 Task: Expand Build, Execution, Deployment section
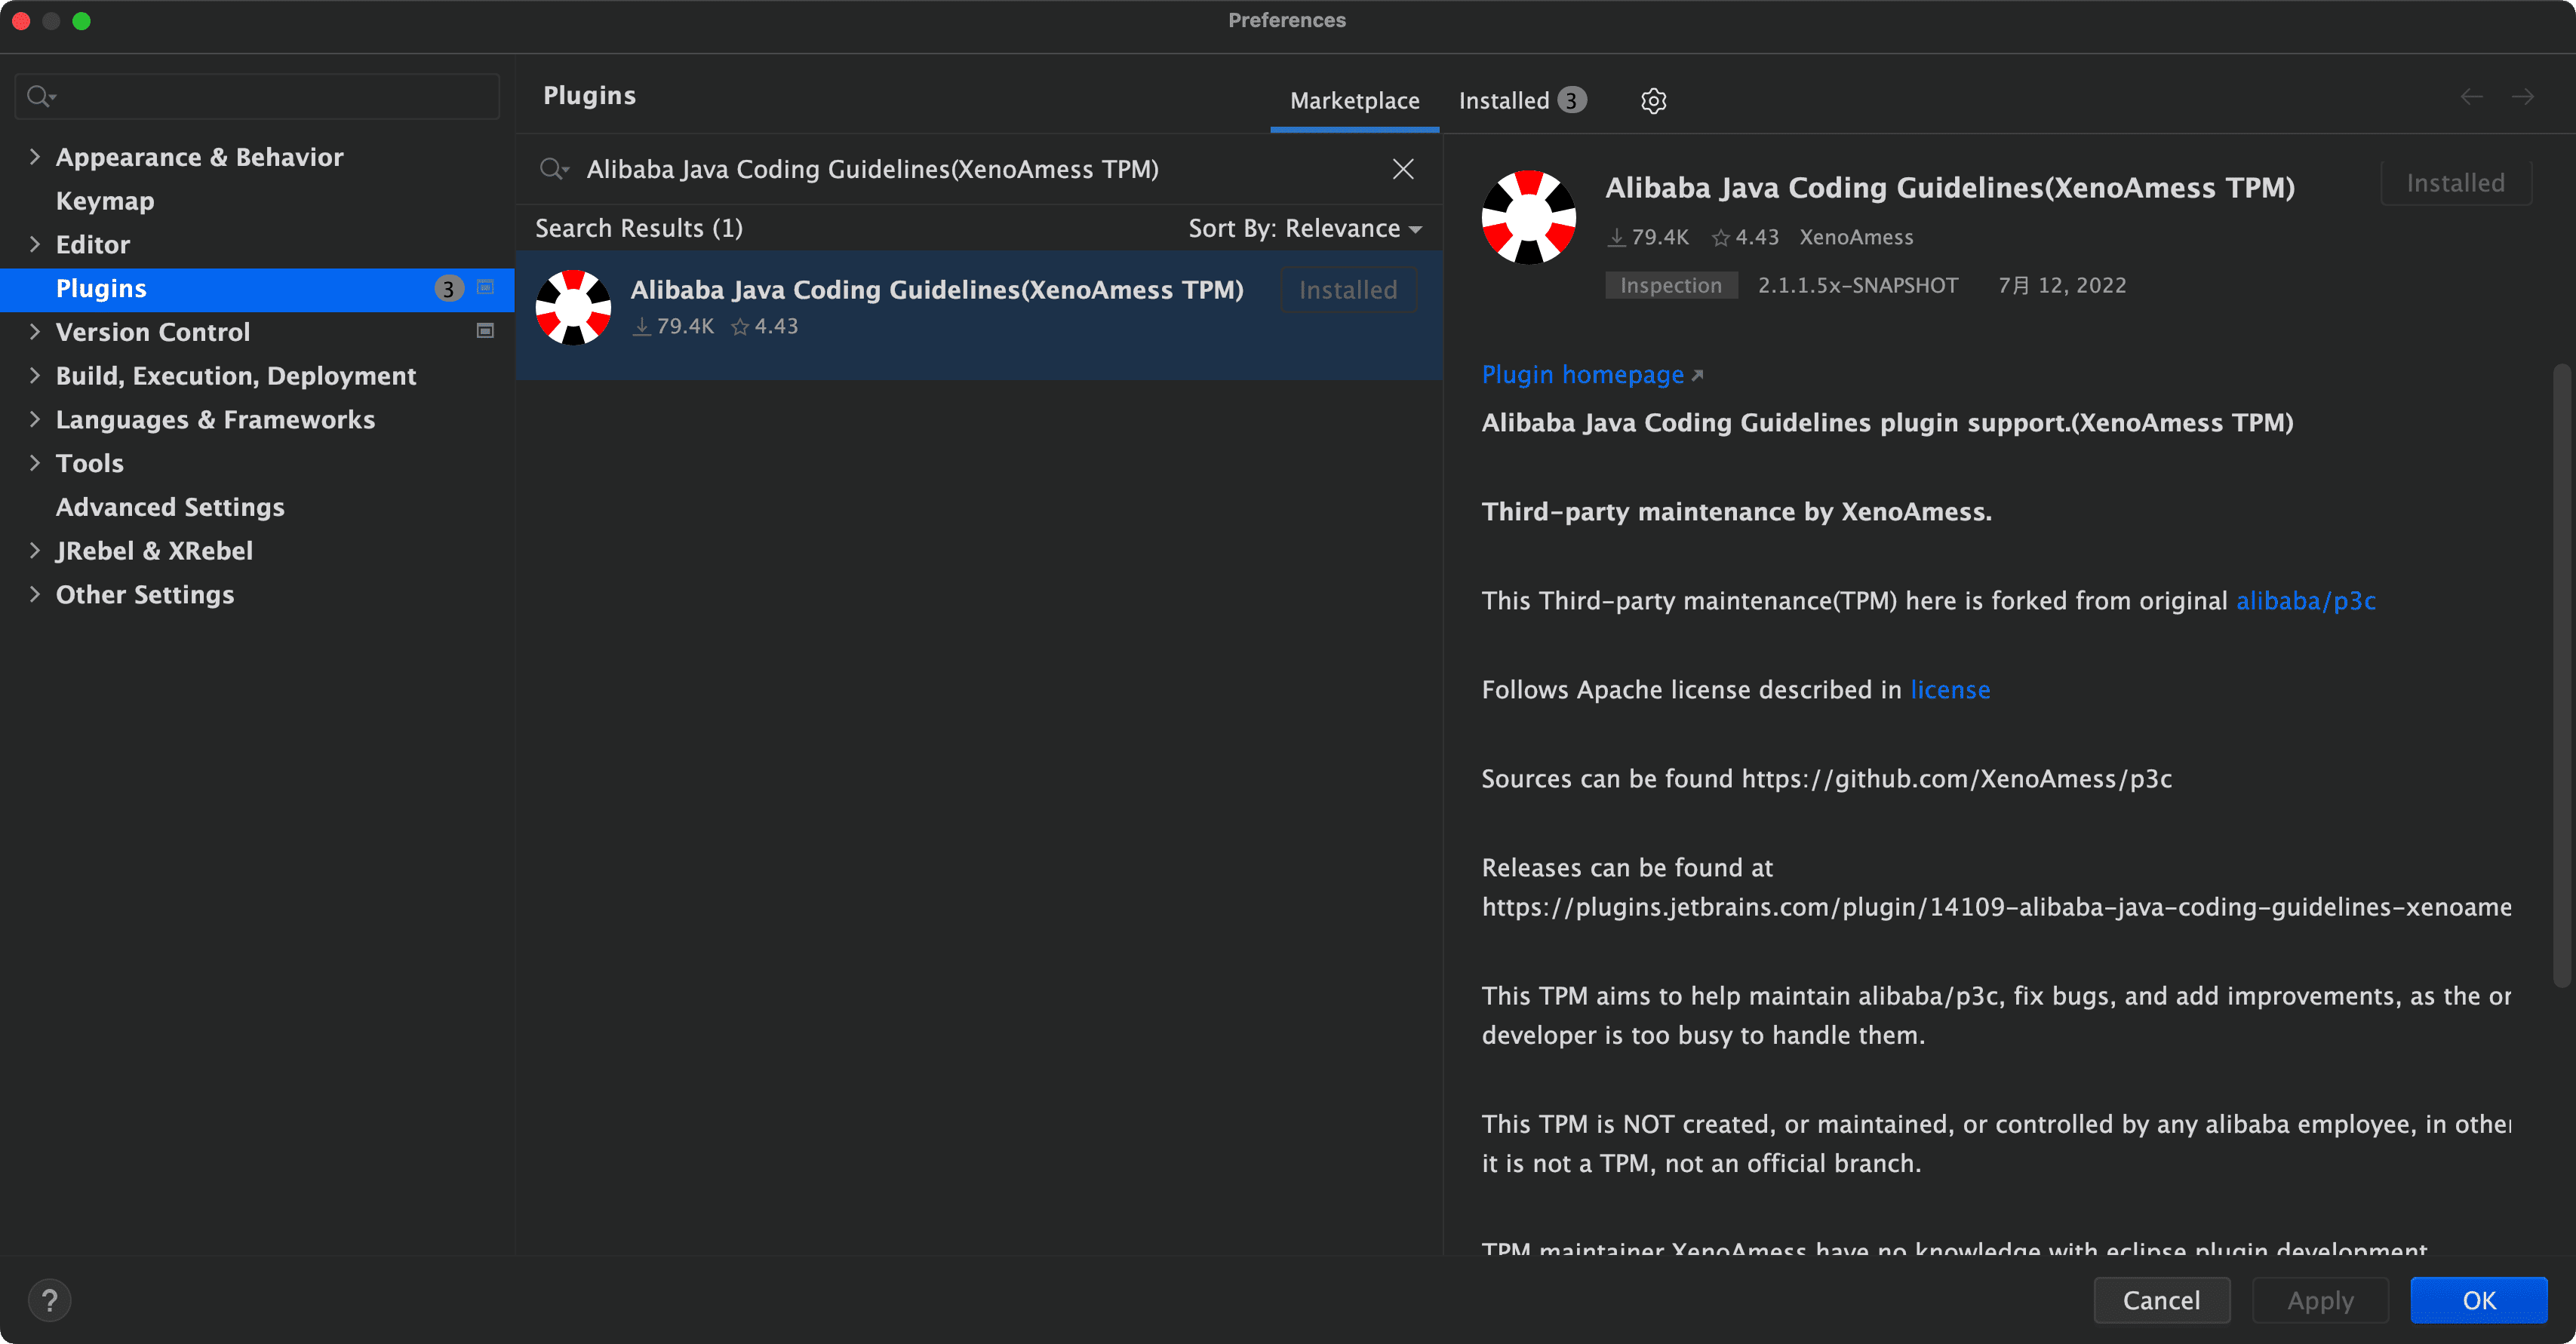pos(35,376)
